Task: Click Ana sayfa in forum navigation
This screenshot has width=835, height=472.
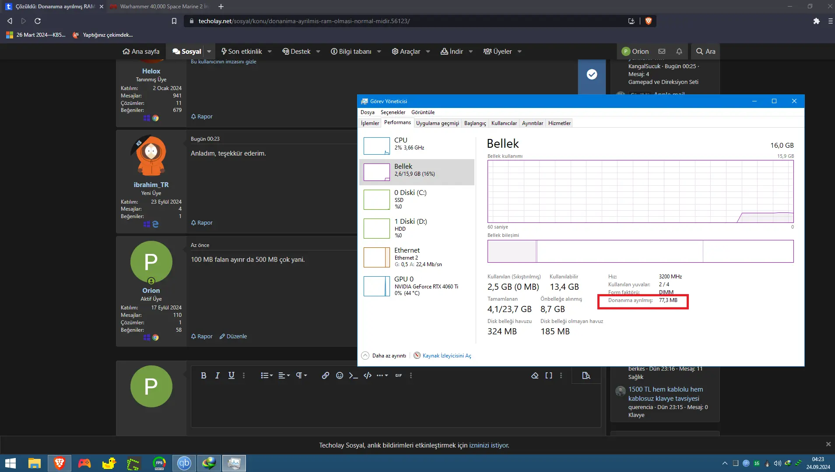Action: pyautogui.click(x=141, y=52)
